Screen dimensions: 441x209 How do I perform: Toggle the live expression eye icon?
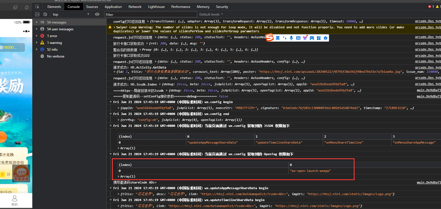tap(97, 14)
